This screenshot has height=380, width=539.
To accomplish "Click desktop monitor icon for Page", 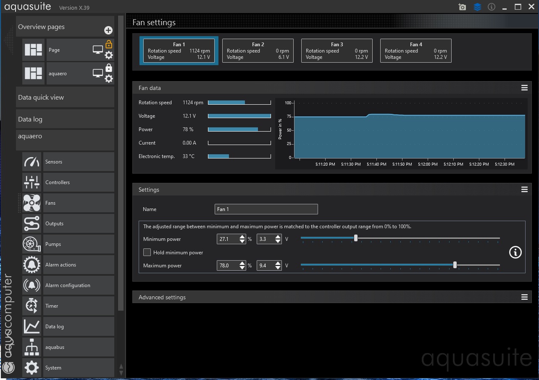I will pyautogui.click(x=98, y=50).
